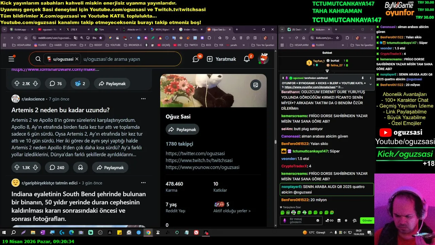Image resolution: width=435 pixels, height=245 pixels.
Task: Open Windows taskbar search
Action: (x=14, y=233)
